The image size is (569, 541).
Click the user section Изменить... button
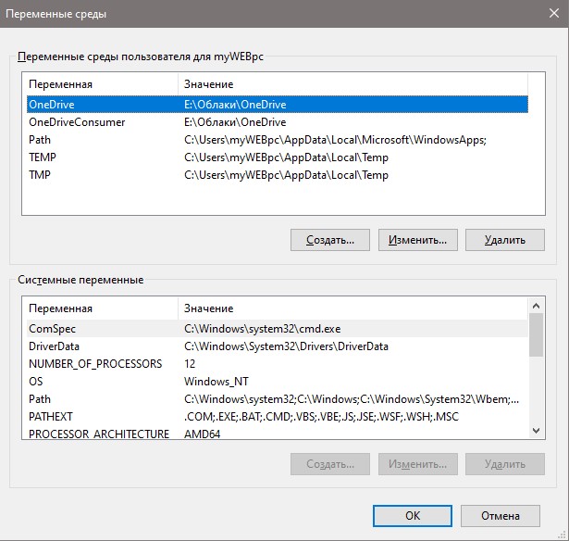(418, 240)
